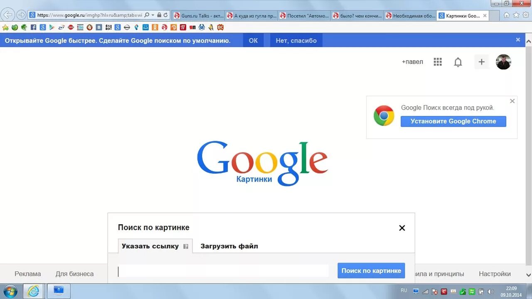Accept default search with OK button
The height and width of the screenshot is (299, 532).
(x=253, y=40)
